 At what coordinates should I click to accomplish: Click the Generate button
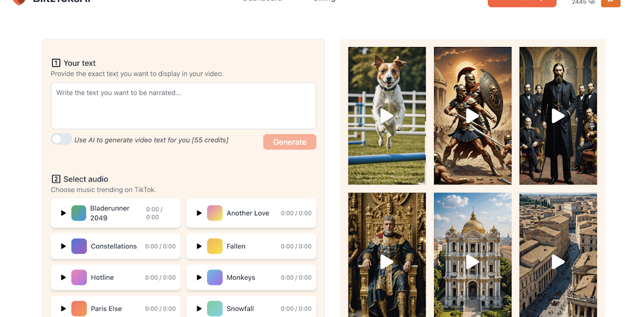click(x=290, y=142)
